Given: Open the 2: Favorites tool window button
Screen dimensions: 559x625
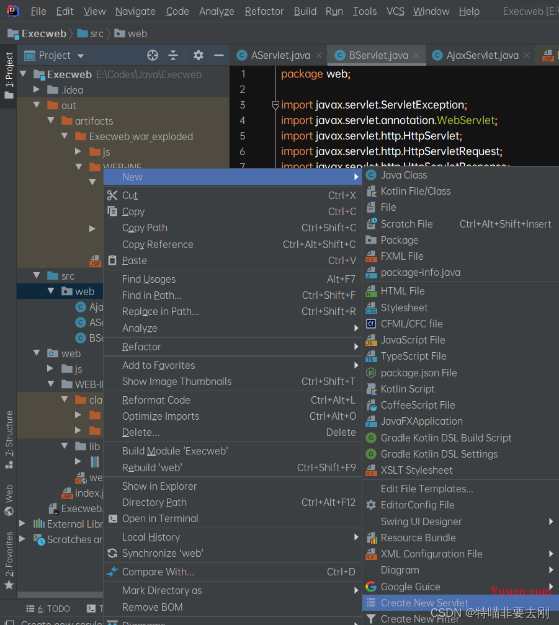Looking at the screenshot, I should 9,560.
